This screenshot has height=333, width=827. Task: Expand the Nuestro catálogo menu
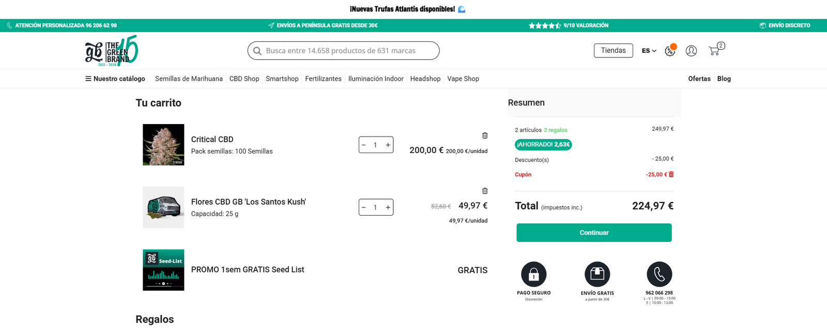coord(115,79)
